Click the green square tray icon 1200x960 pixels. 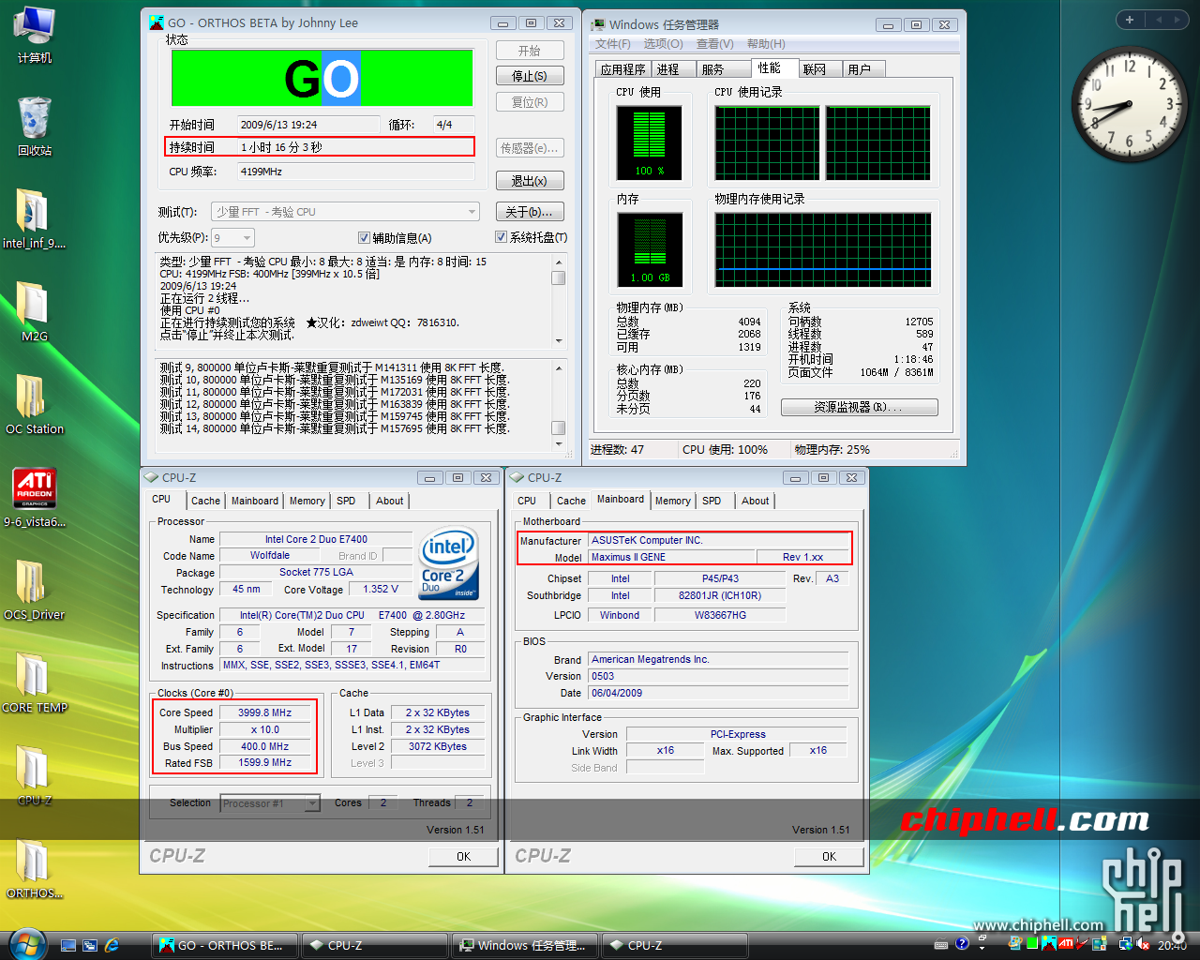point(1032,943)
